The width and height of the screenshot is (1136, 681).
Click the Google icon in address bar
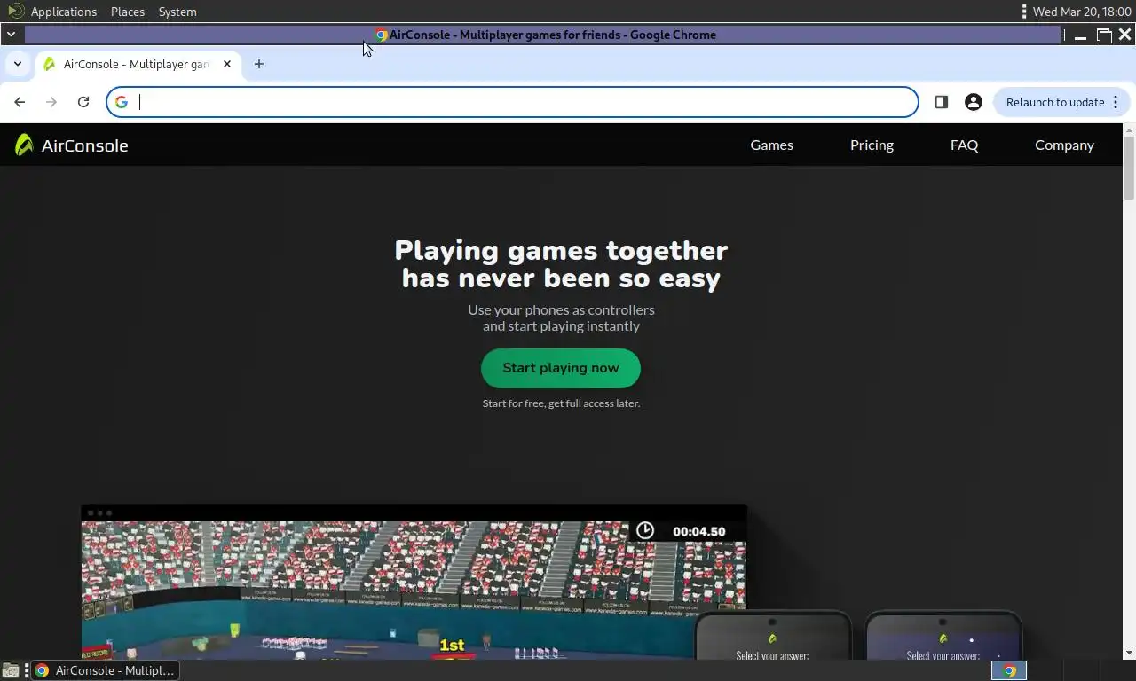pyautogui.click(x=122, y=102)
